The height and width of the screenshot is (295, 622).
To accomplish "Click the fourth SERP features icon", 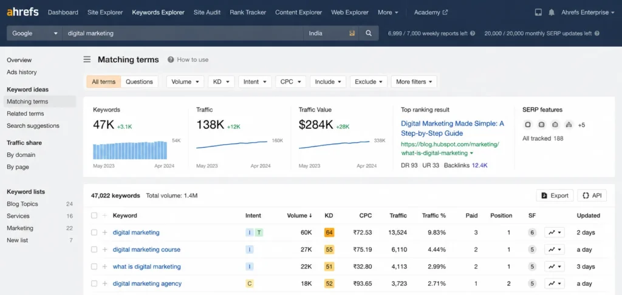I will [569, 125].
